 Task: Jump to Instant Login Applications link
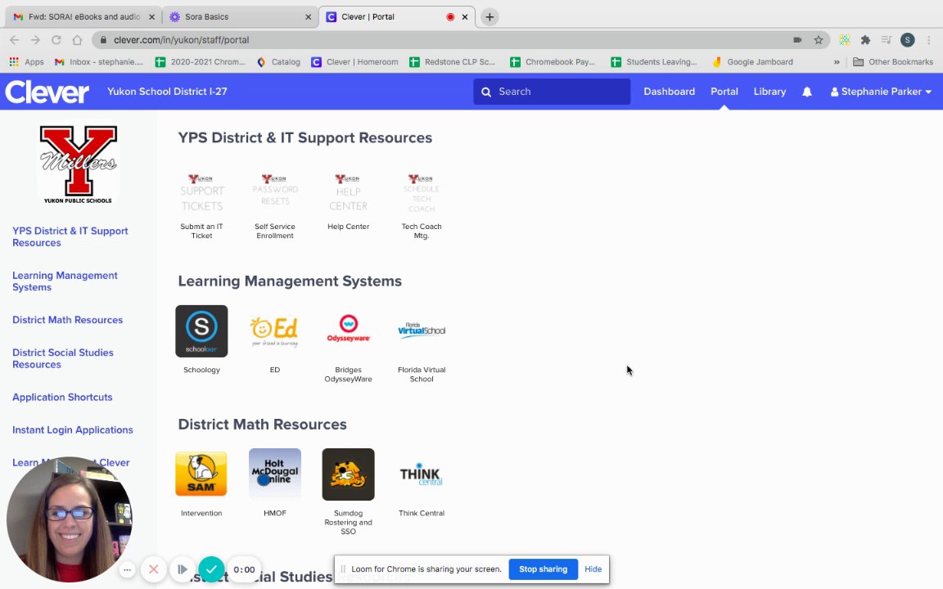(73, 429)
